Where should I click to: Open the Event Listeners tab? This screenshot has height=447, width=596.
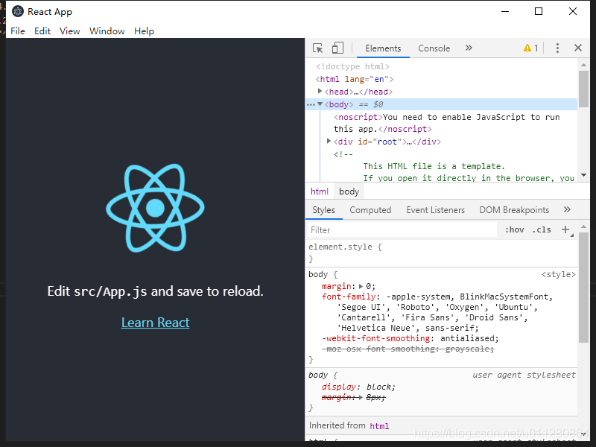tap(435, 210)
